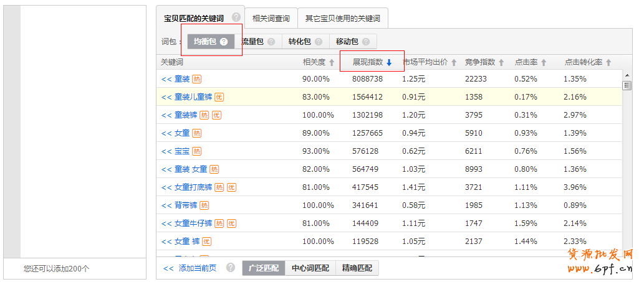Screen dimensions: 639x282
Task: Open 其它宝贝使用的关键词 tab
Action: click(x=342, y=19)
